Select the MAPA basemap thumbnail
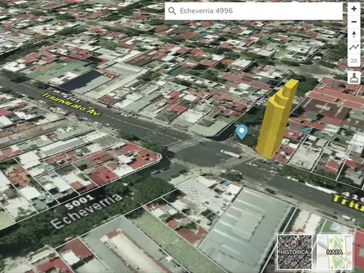Screen dimensions: 364x273 [x=334, y=252]
